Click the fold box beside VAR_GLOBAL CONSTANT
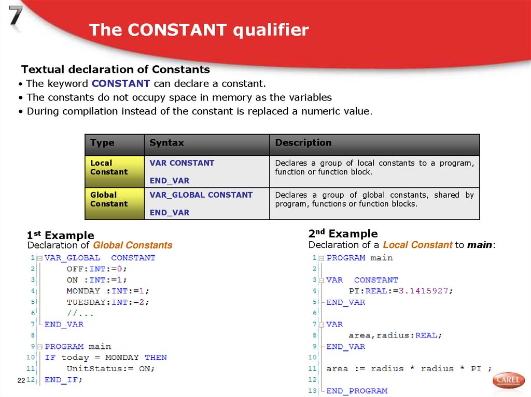 tap(40, 257)
